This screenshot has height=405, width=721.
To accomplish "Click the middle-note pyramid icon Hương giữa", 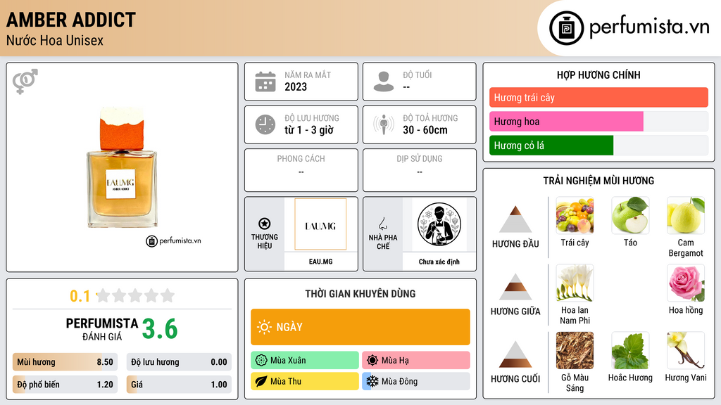I will (x=515, y=287).
